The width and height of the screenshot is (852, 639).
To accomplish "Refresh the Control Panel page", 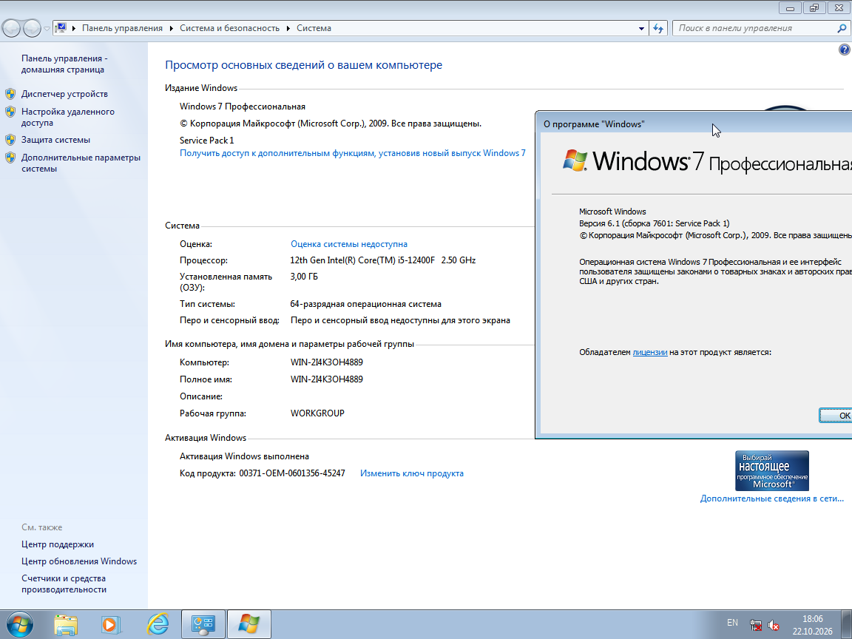I will pos(658,28).
